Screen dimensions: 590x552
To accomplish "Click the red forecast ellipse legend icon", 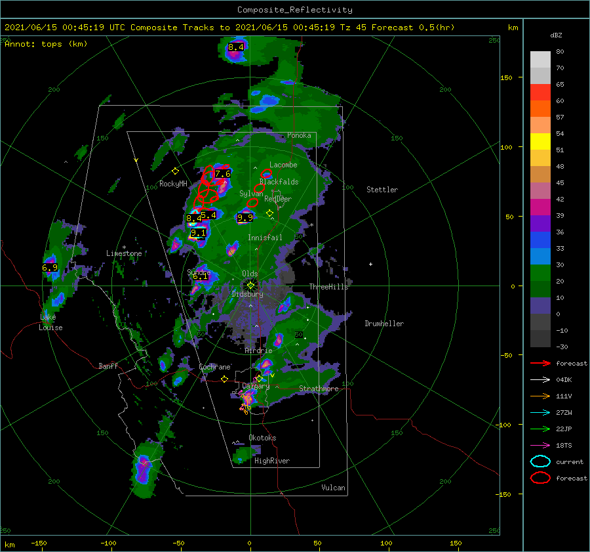I will coord(540,478).
